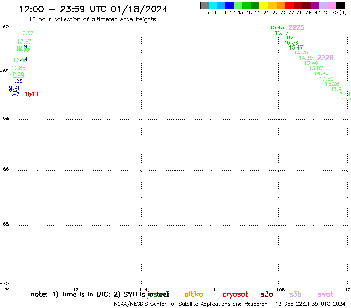Click the -68 latitude axis label
The width and height of the screenshot is (351, 308).
click(4, 224)
